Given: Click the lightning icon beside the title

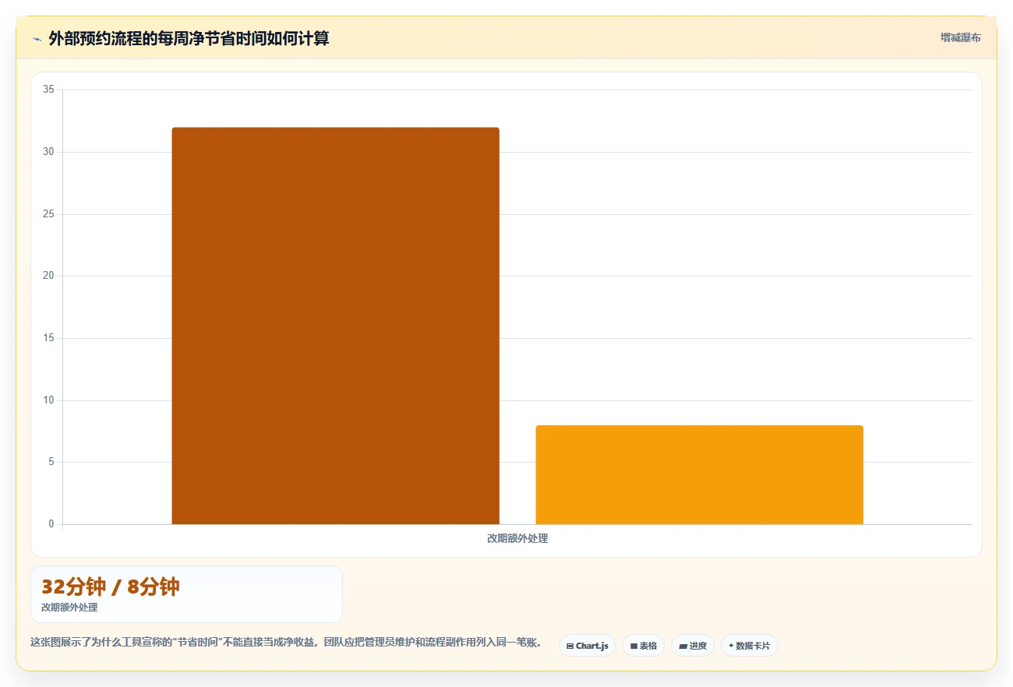Looking at the screenshot, I should pos(37,39).
